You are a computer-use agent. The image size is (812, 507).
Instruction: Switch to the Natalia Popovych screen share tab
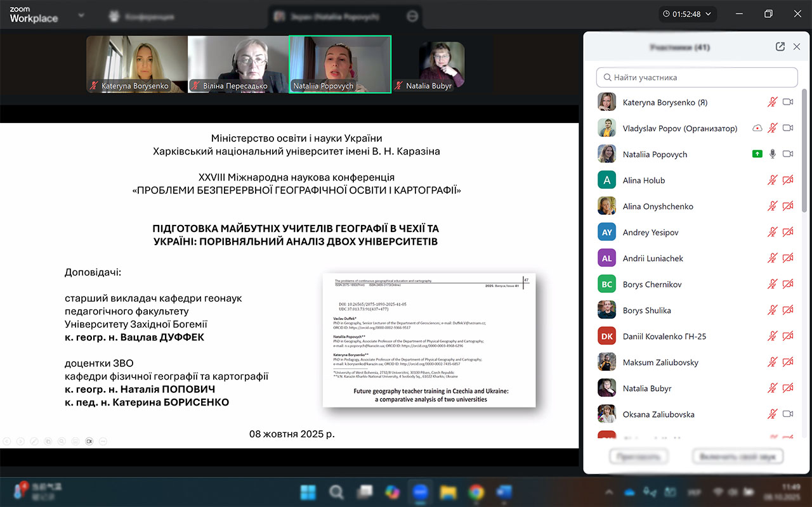[x=336, y=16]
